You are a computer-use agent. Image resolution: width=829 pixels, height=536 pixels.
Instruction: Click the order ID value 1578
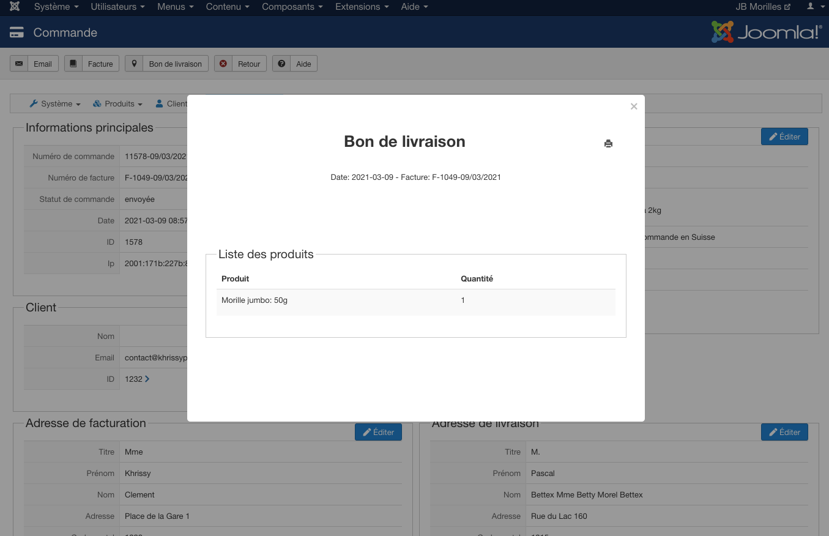click(133, 242)
